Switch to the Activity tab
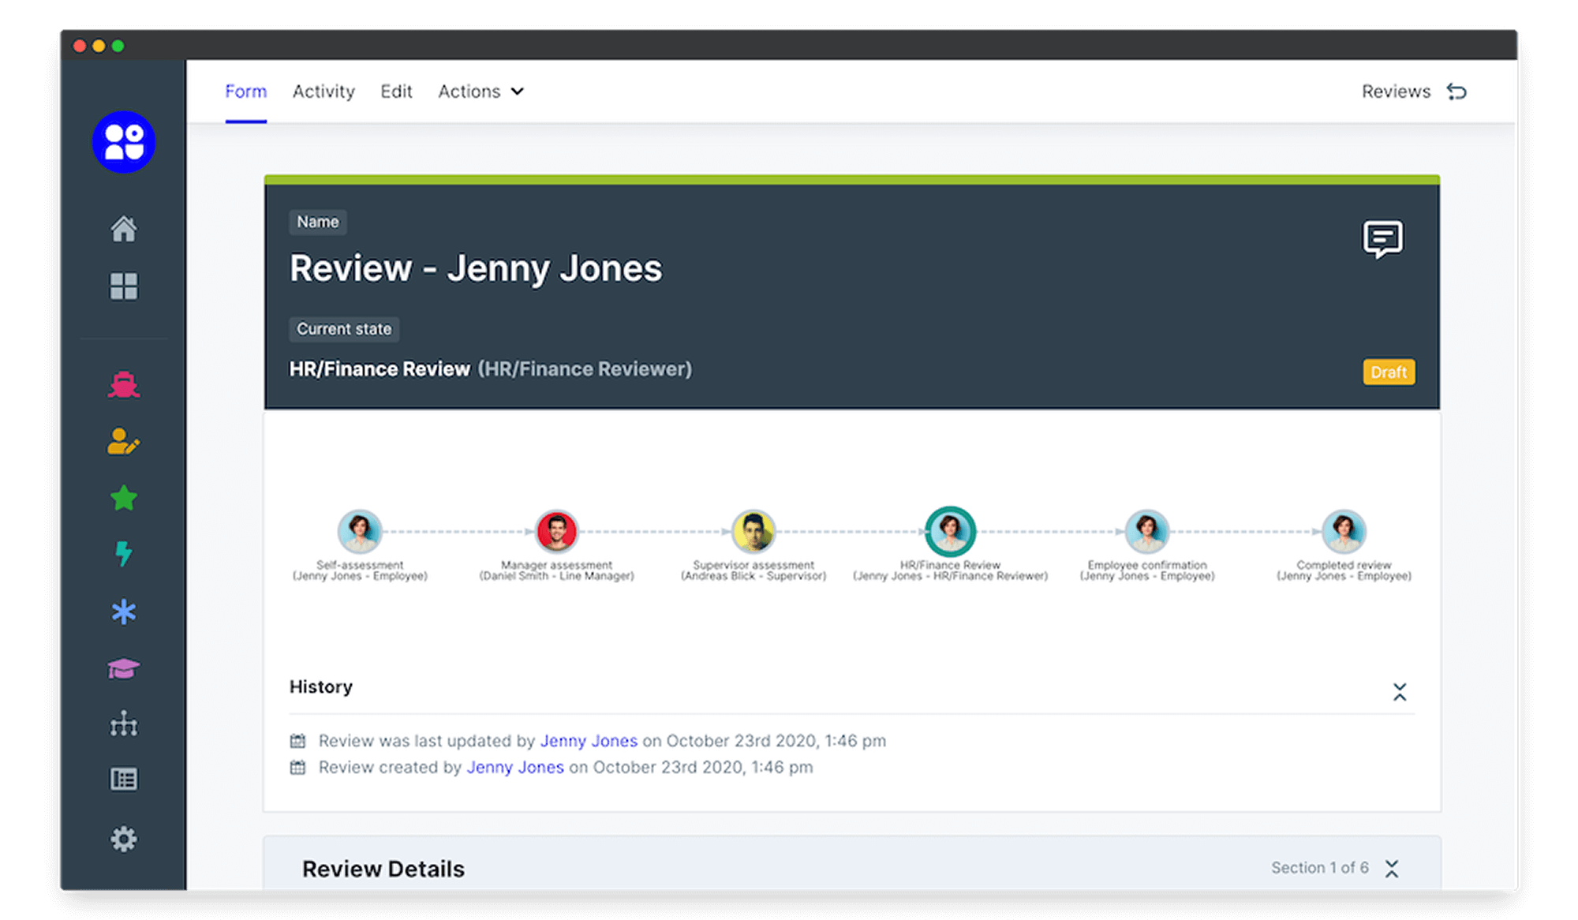This screenshot has height=920, width=1578. click(x=323, y=92)
